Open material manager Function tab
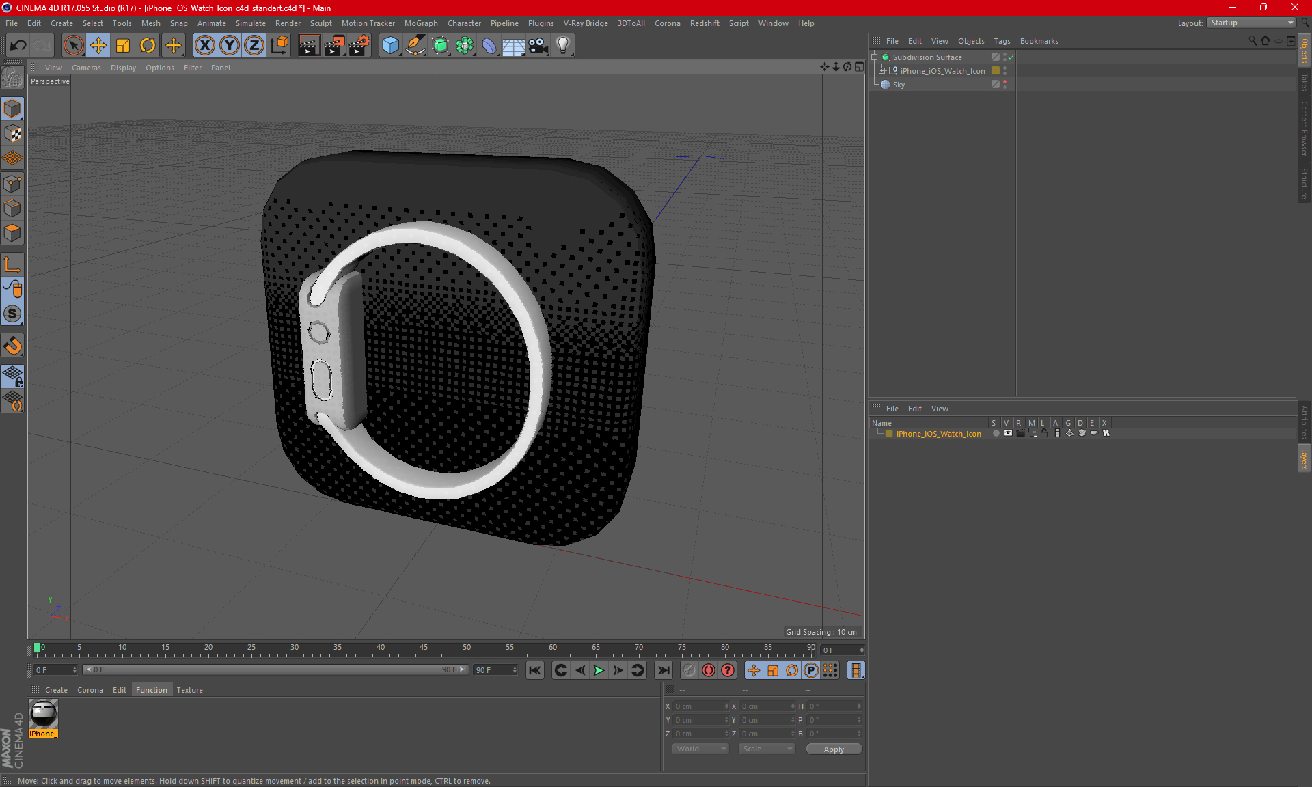This screenshot has width=1312, height=787. 151,690
